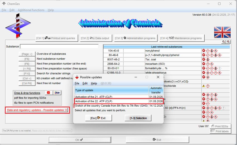
Task: Click the Shift F6 free space preparation button
Action: click(x=27, y=69)
